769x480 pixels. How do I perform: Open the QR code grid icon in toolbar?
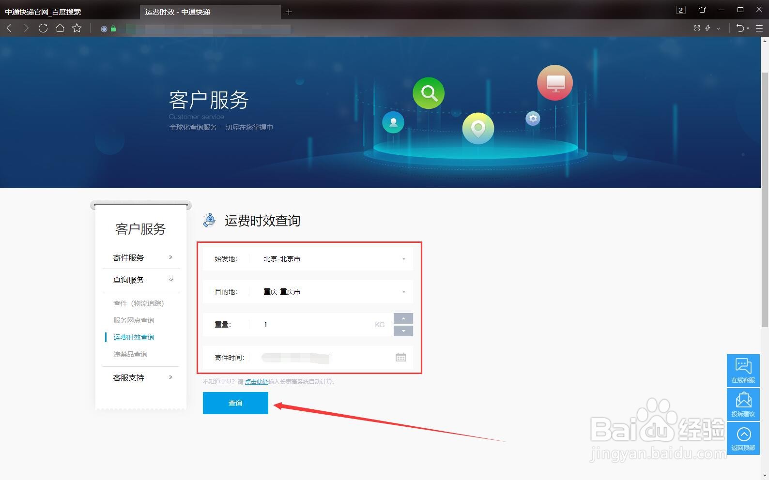(x=697, y=28)
